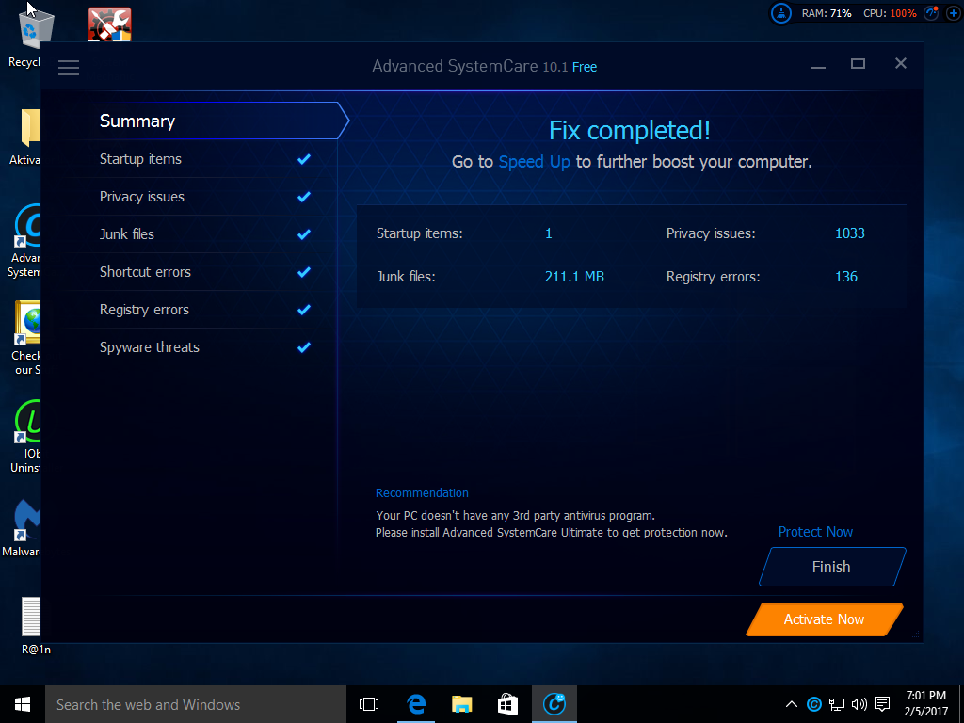Image resolution: width=964 pixels, height=723 pixels.
Task: Click the Search the web and Windows box
Action: [x=196, y=704]
